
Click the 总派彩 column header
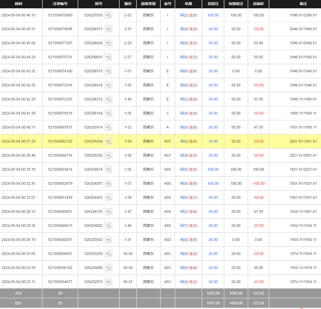(258, 4)
